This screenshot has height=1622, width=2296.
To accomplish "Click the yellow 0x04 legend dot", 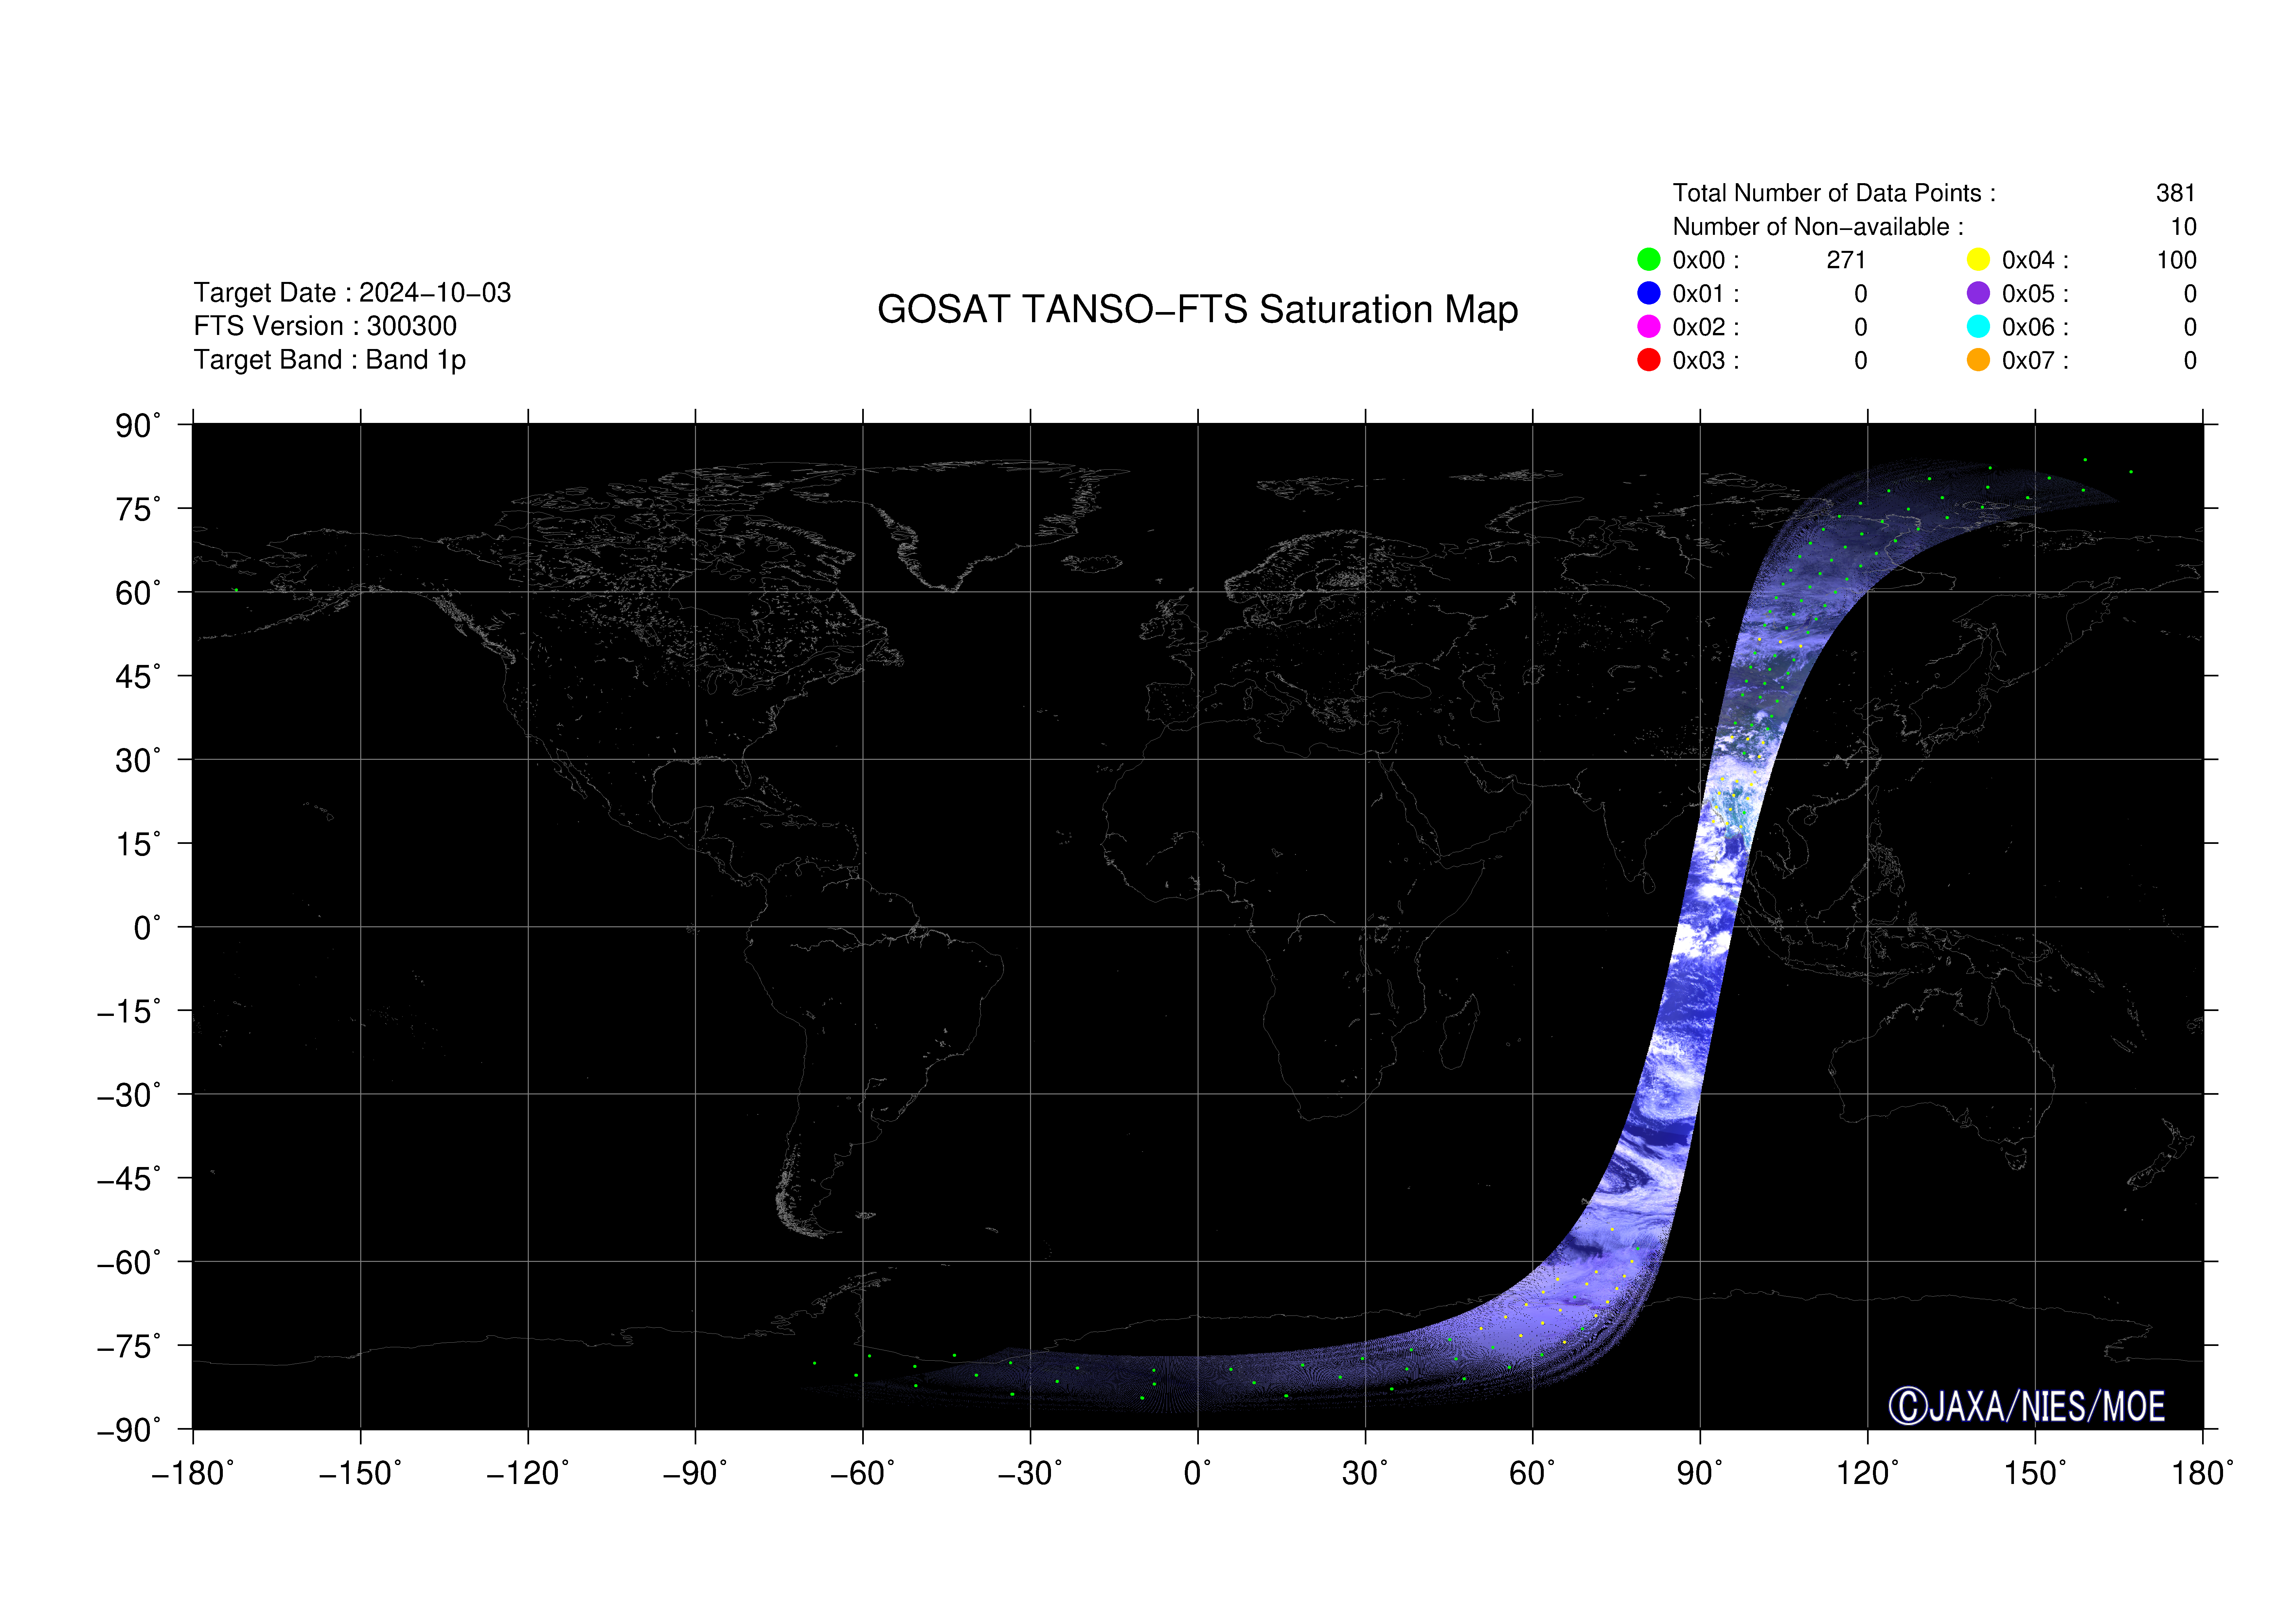I will 1978,260.
